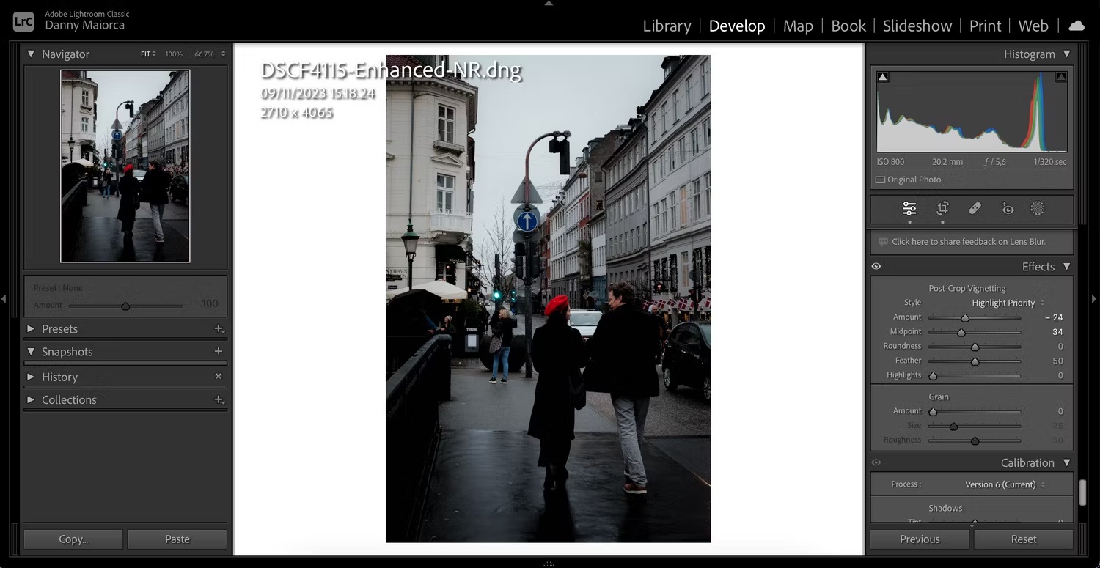Open the Highlight Priority style dropdown
The image size is (1100, 568).
point(1008,303)
